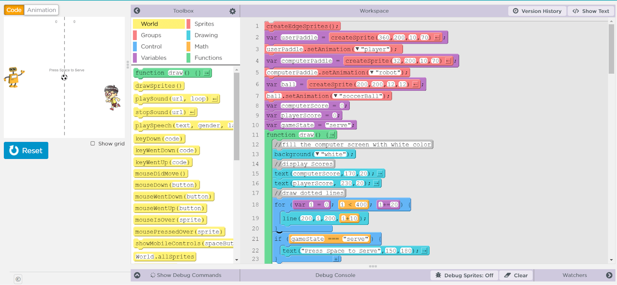
Task: Click the soccer ball sprite in preview
Action: click(x=64, y=77)
